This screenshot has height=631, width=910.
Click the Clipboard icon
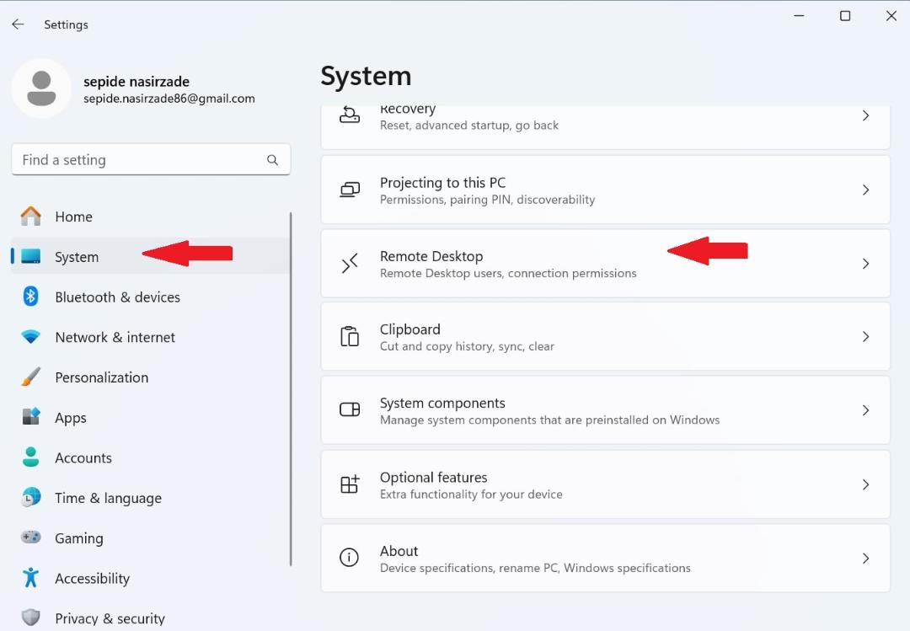point(350,337)
